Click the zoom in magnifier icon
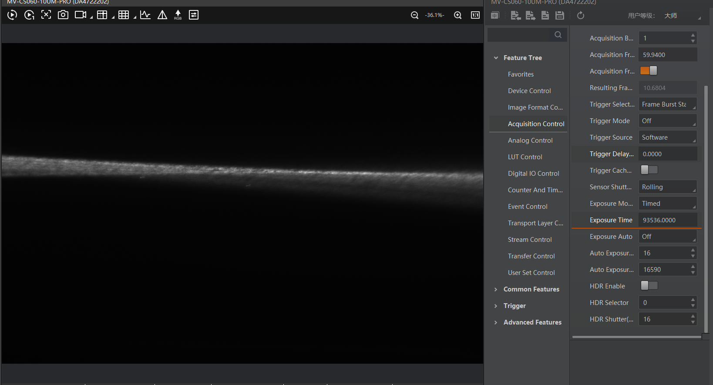 click(457, 15)
